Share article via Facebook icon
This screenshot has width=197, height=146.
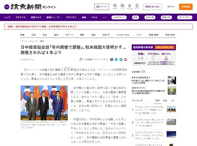[x=112, y=60]
